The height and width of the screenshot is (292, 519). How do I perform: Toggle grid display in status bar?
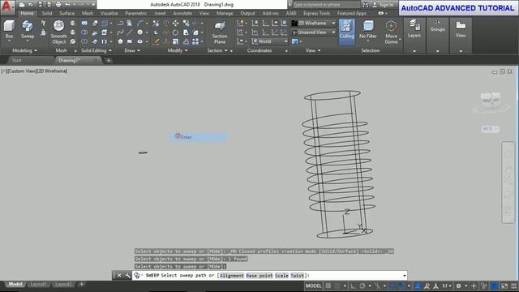click(328, 286)
